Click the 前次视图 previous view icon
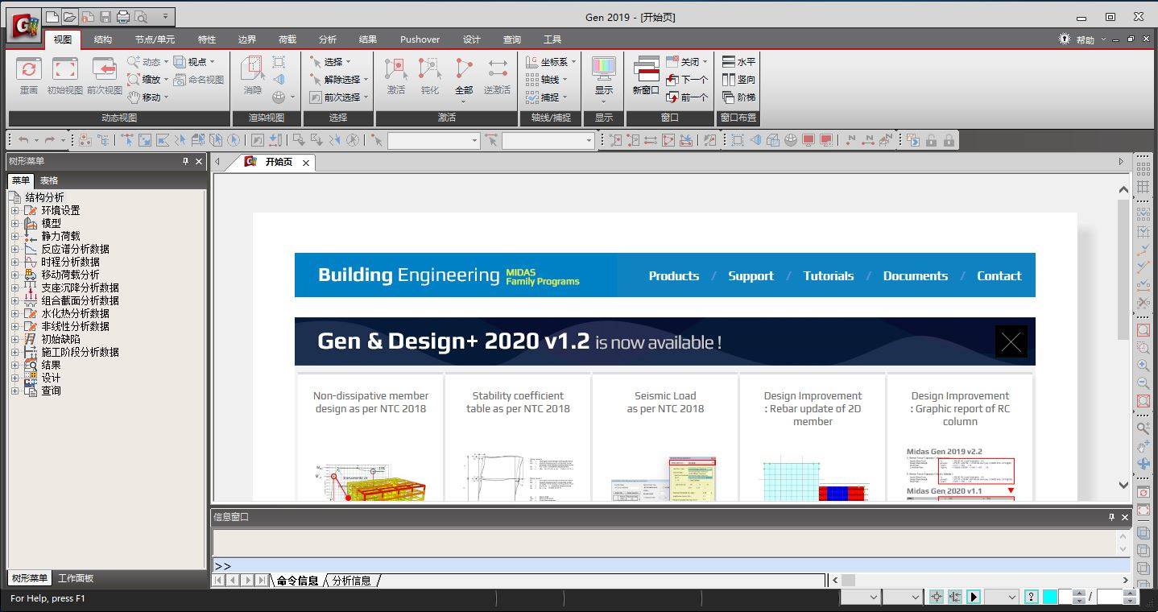This screenshot has width=1158, height=612. 104,69
